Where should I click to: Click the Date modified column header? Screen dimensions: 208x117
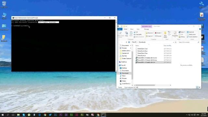[167, 45]
